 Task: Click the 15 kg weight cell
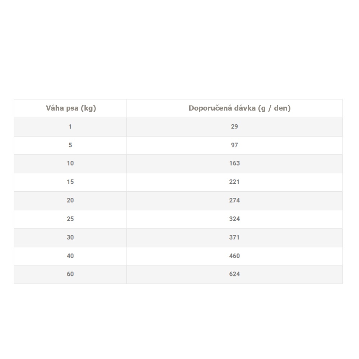[70, 182]
